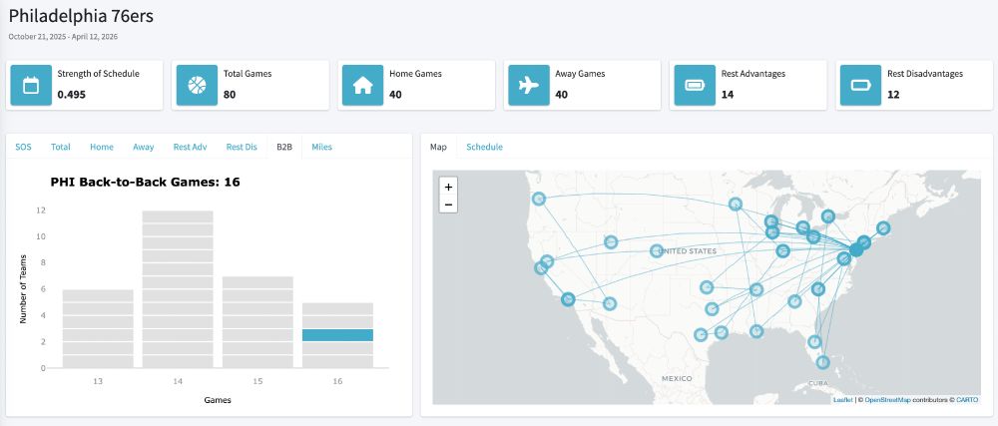998x426 pixels.
Task: Click the New York marker
Action: tap(863, 242)
